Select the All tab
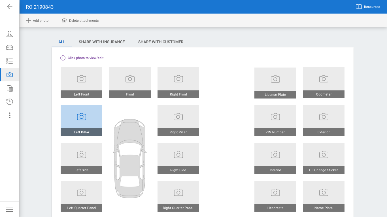Viewport: 387px width, 217px height. [x=62, y=42]
